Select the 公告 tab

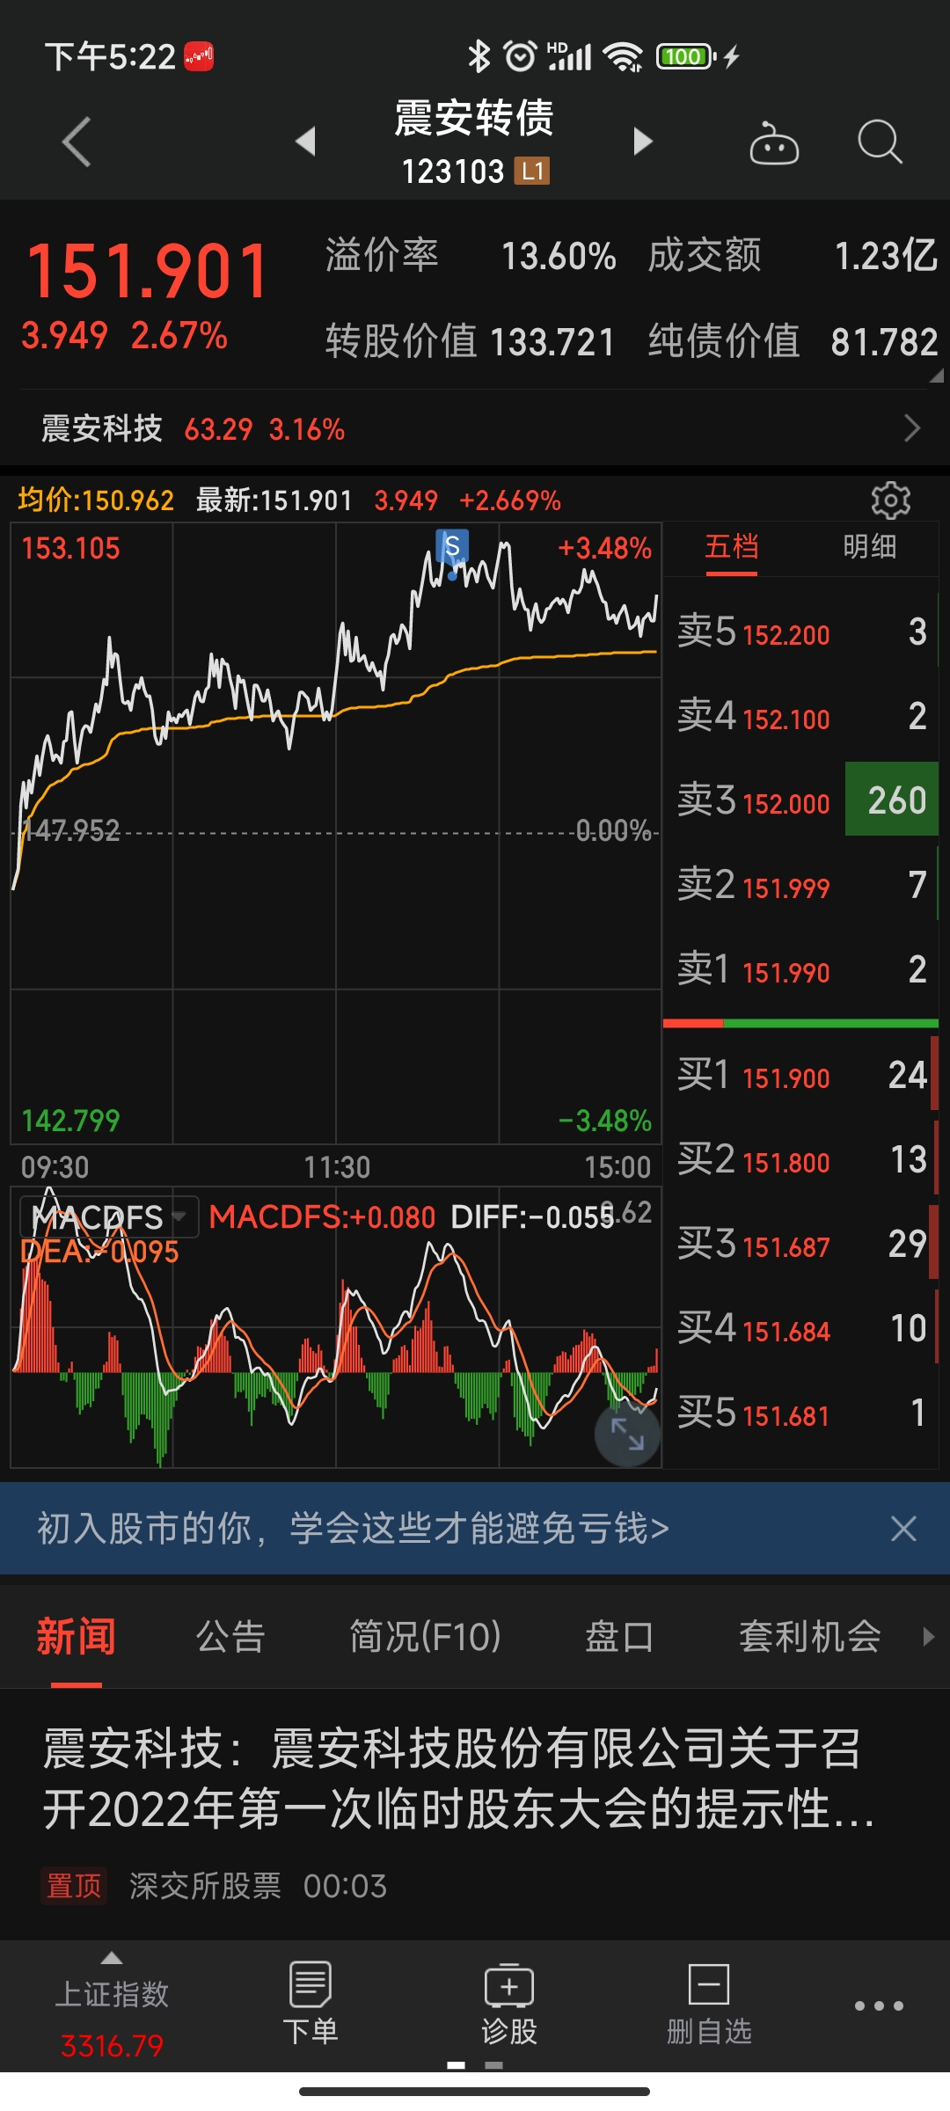coord(230,1637)
